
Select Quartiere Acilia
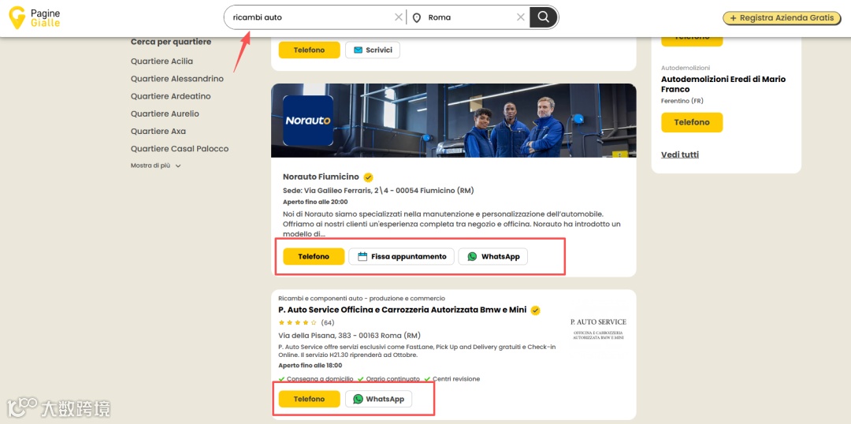(162, 61)
